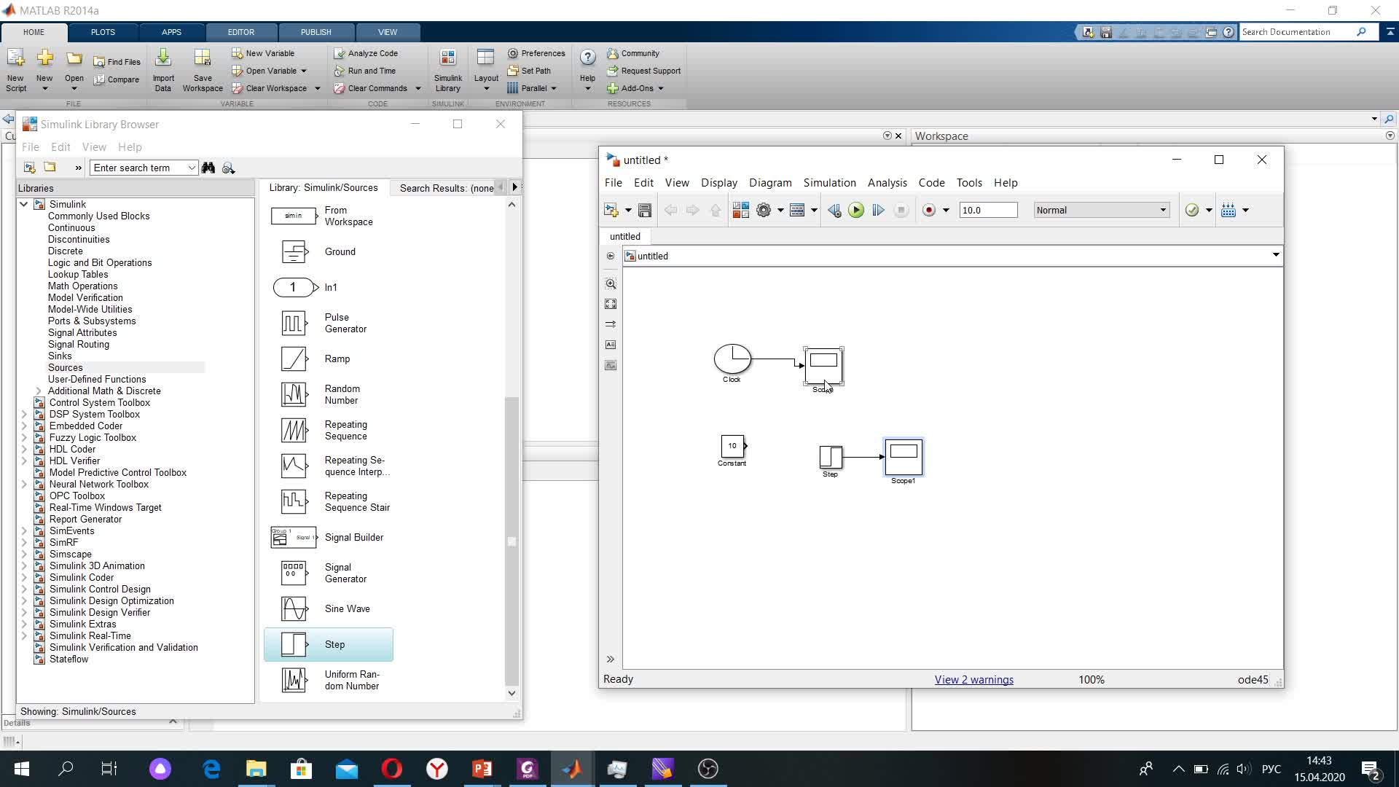Open the Library Browser View menu

tap(94, 146)
